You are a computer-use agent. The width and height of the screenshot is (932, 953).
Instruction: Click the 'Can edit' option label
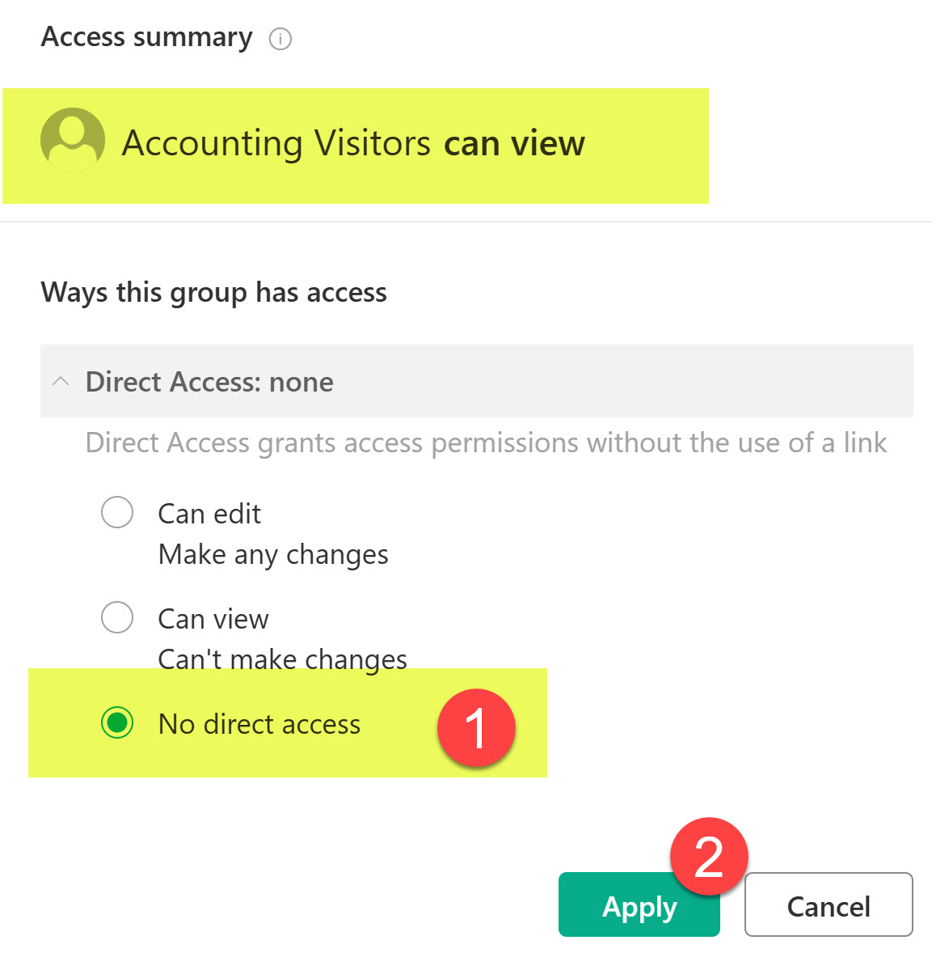click(x=209, y=514)
